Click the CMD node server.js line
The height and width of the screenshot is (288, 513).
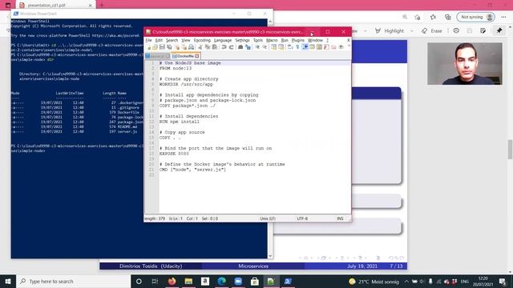192,170
